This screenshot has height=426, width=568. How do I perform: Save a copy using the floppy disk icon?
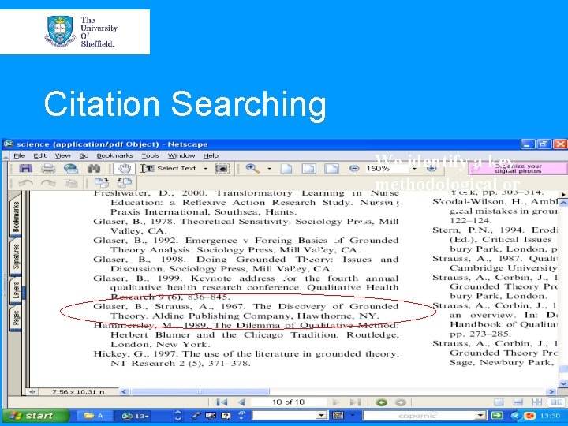[x=25, y=169]
